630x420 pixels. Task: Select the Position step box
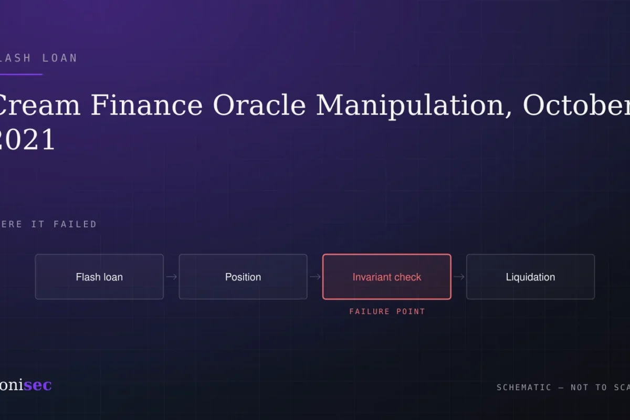point(243,277)
